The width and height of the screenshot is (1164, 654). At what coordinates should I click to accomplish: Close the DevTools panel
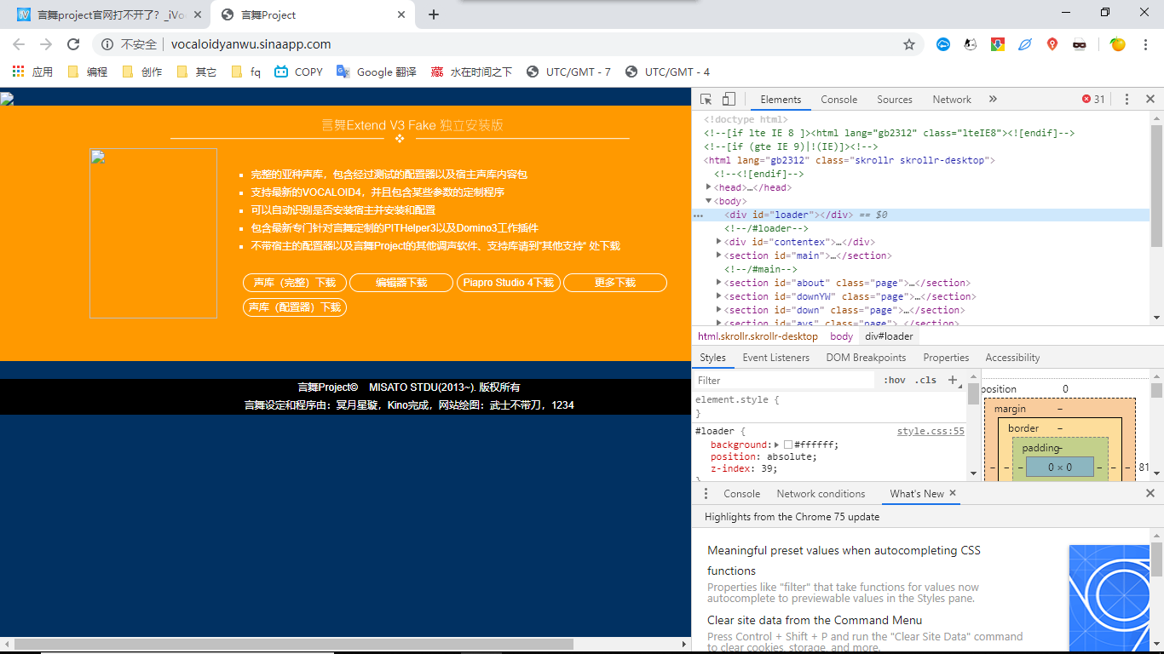[1150, 100]
